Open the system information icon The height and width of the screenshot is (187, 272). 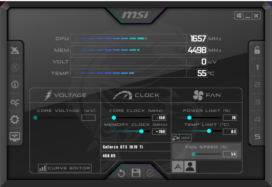point(15,85)
